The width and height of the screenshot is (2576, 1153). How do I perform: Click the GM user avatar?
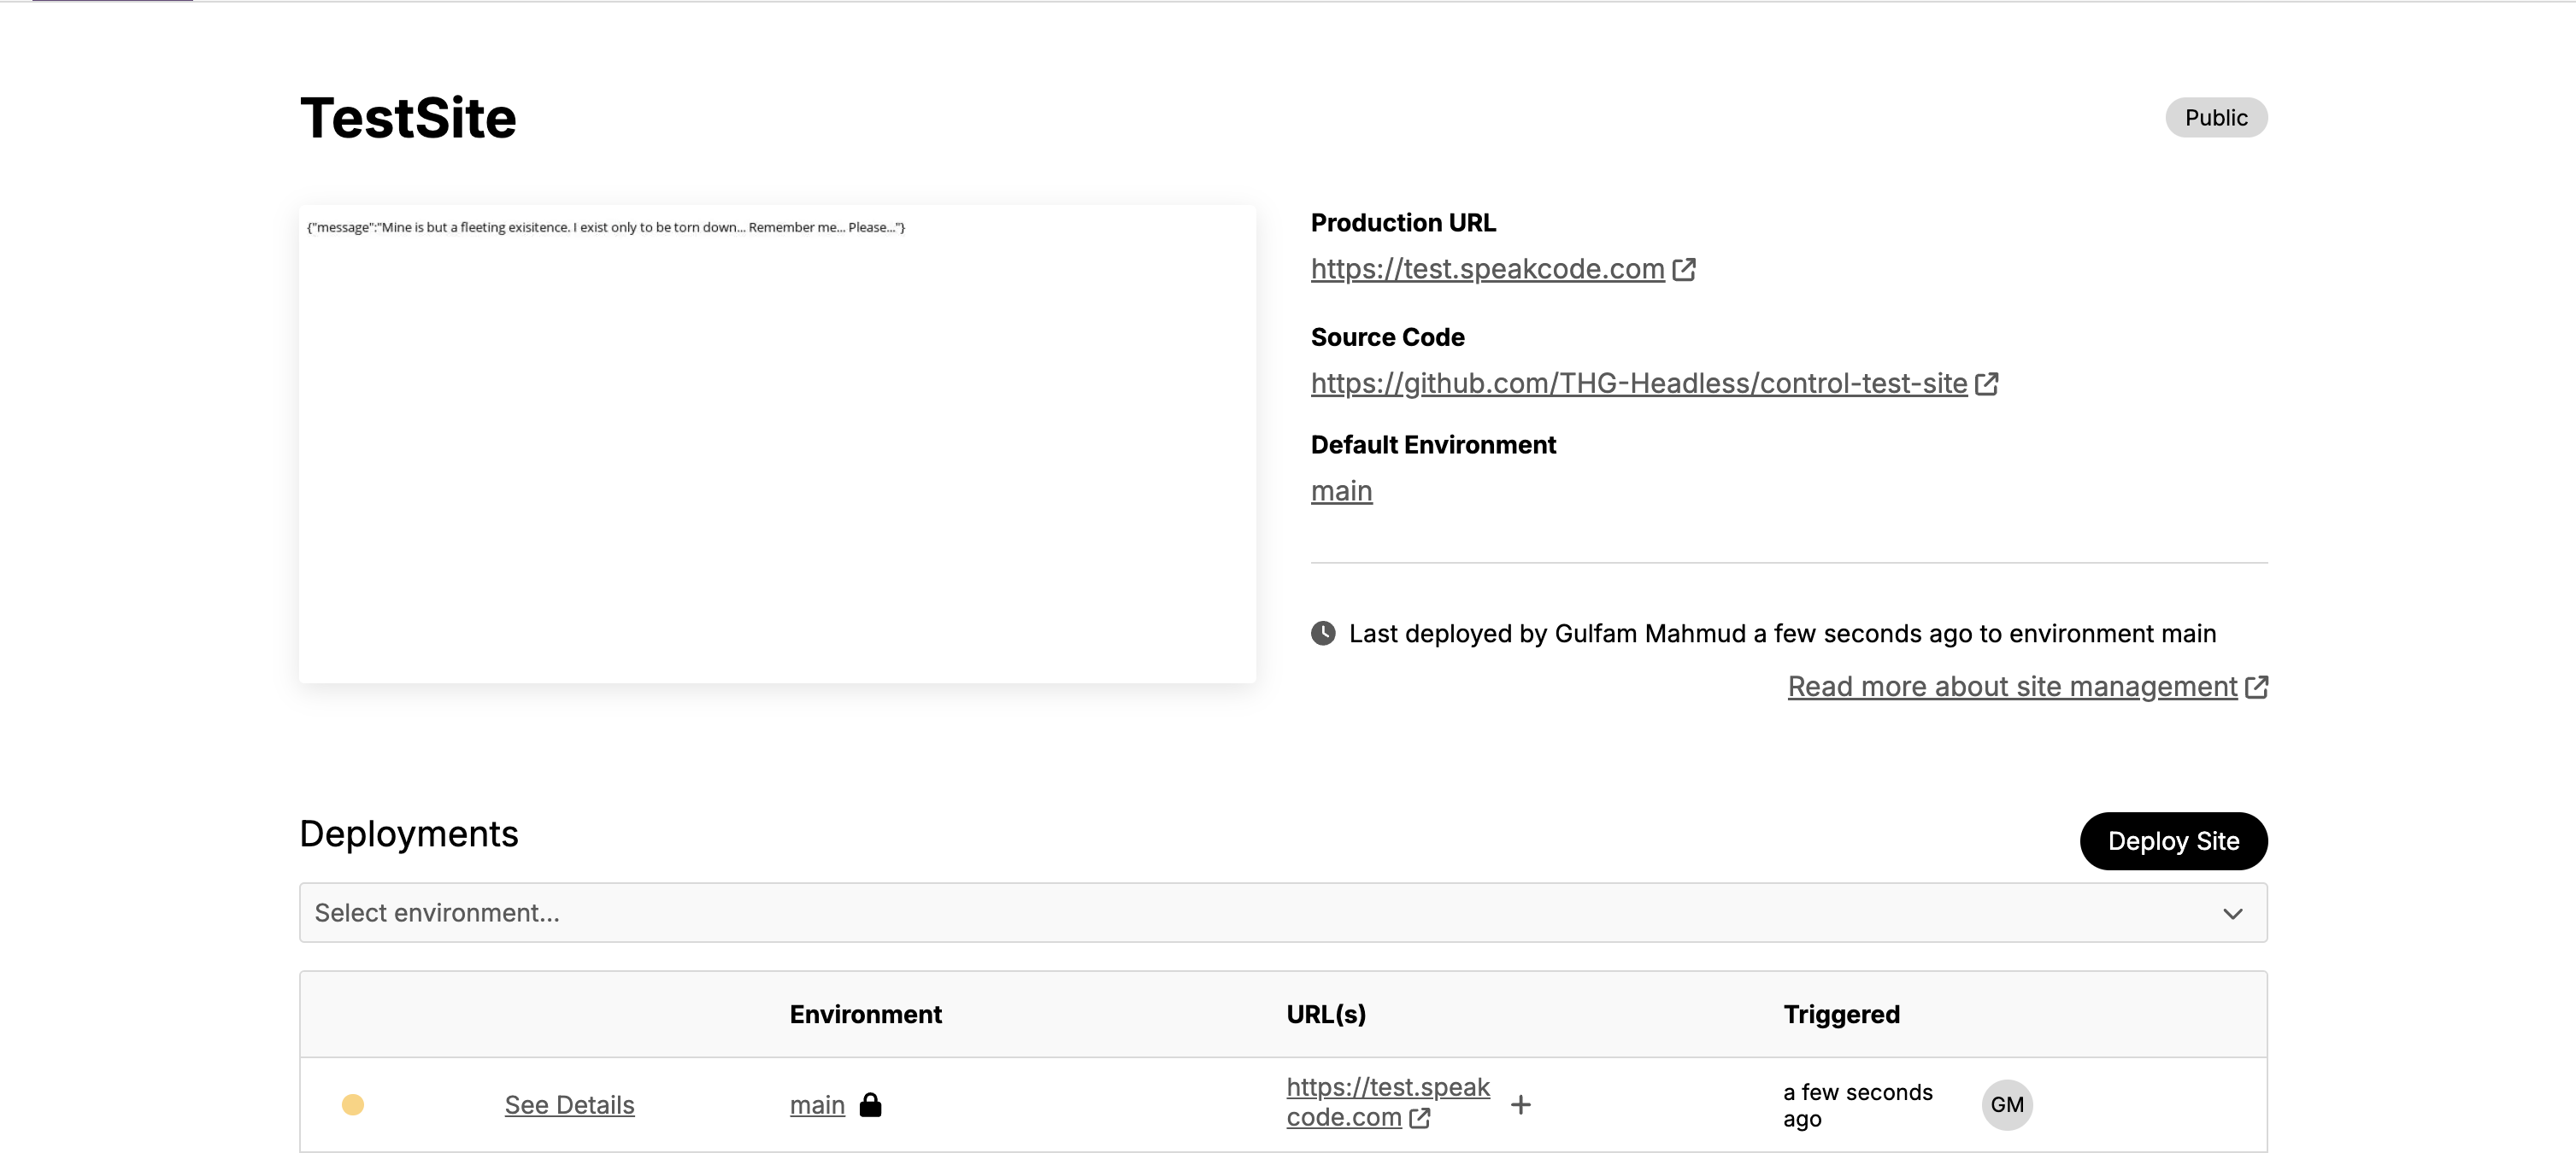(x=2007, y=1104)
